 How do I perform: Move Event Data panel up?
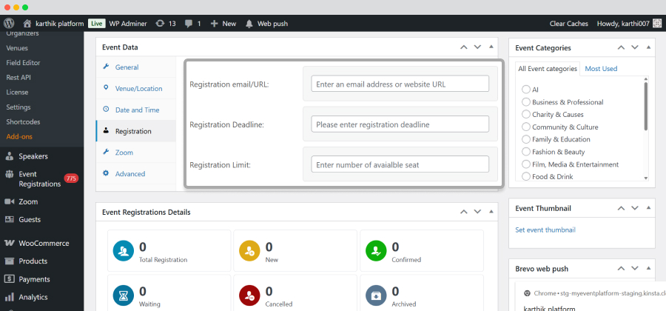pos(464,47)
